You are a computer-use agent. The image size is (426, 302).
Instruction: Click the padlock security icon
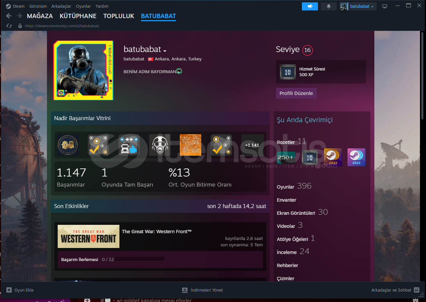click(20, 26)
